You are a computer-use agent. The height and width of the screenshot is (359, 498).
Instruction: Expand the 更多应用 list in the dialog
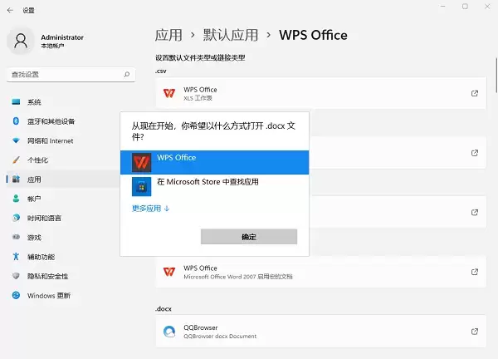[150, 209]
